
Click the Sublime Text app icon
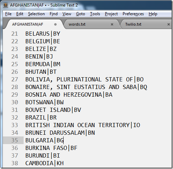pos(6,5)
